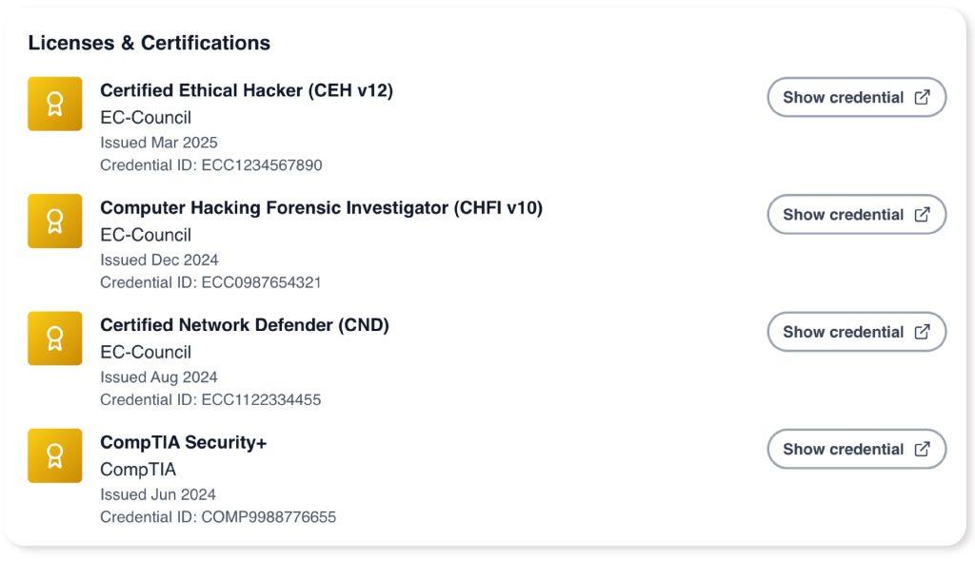Click external link icon for Security+ credential
Image resolution: width=975 pixels, height=579 pixels.
click(x=922, y=449)
